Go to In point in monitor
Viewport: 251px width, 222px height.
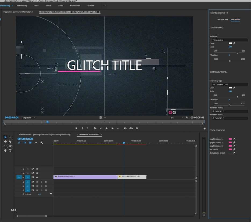[x=95, y=128]
